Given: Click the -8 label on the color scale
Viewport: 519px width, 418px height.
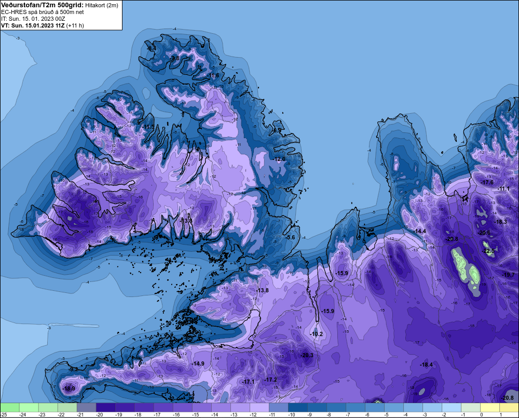Looking at the screenshot, I should (x=329, y=415).
